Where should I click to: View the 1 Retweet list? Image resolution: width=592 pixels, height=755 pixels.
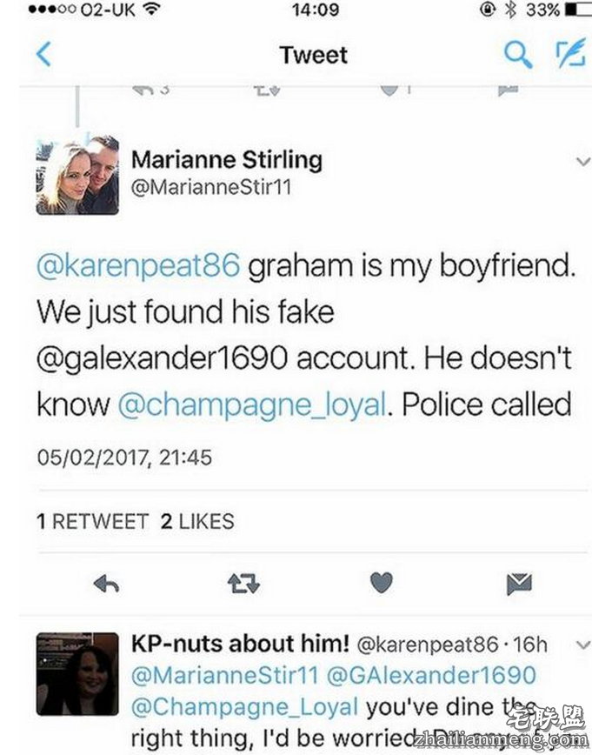pos(92,522)
